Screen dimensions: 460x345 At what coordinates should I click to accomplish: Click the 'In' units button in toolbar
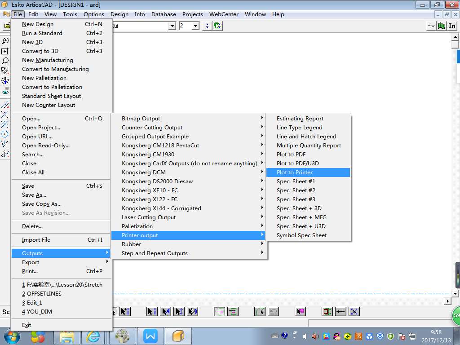coord(452,26)
